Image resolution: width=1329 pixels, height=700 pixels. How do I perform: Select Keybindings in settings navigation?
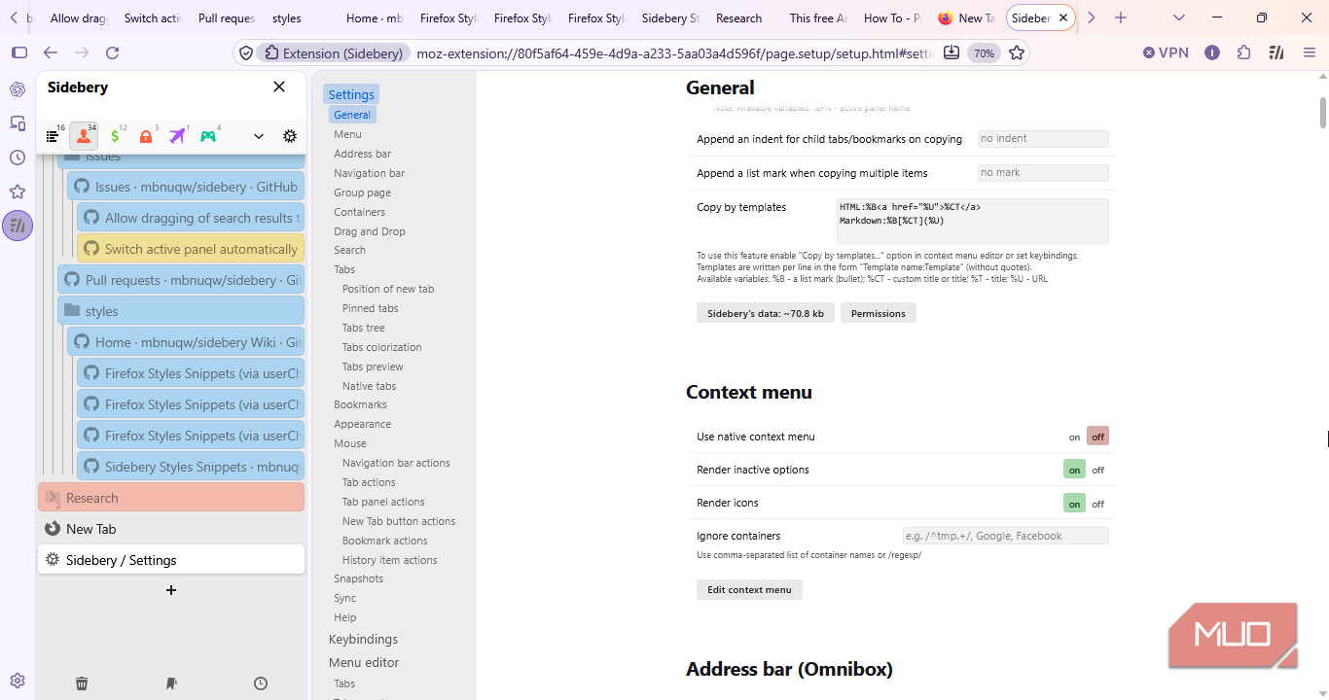(x=363, y=639)
